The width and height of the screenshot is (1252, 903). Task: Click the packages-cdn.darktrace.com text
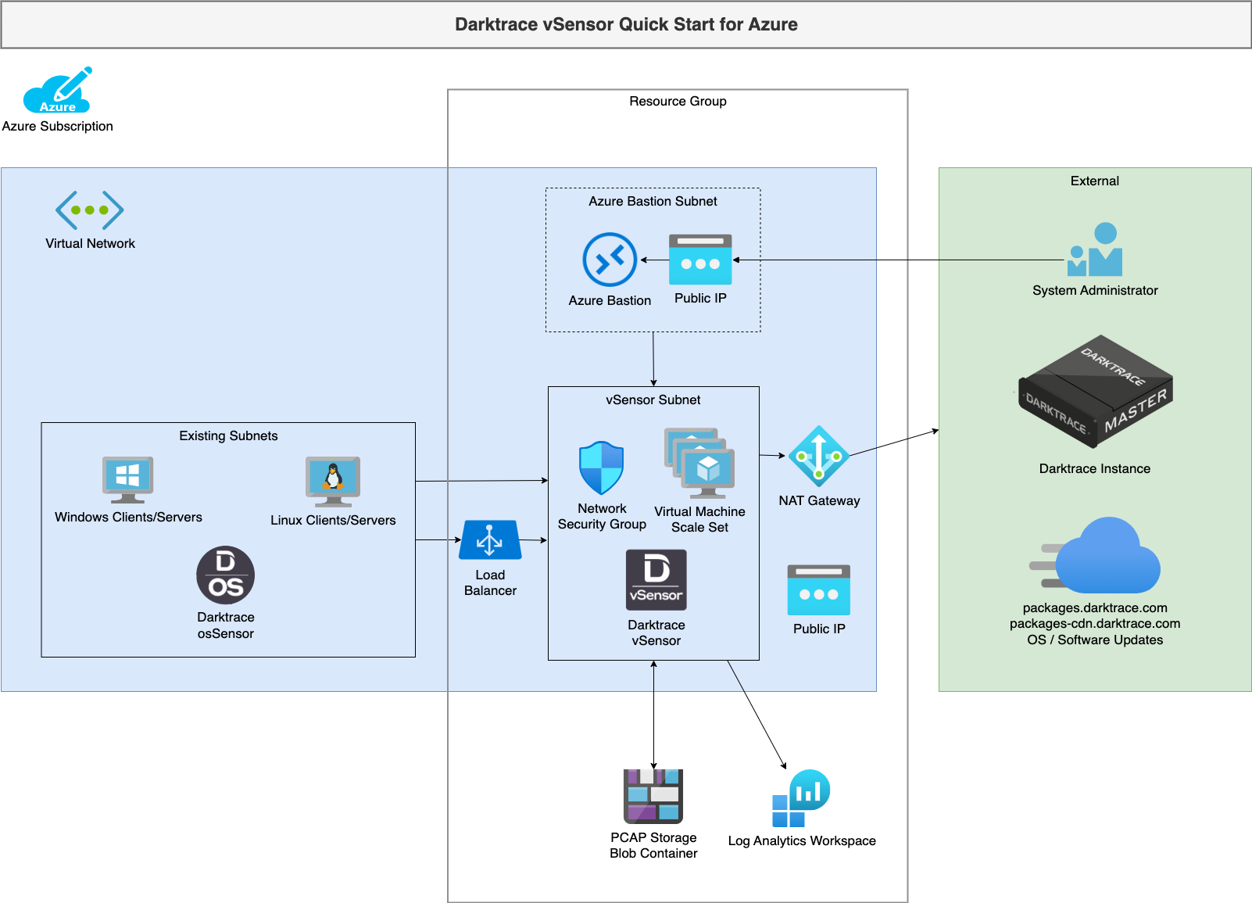tap(1095, 623)
